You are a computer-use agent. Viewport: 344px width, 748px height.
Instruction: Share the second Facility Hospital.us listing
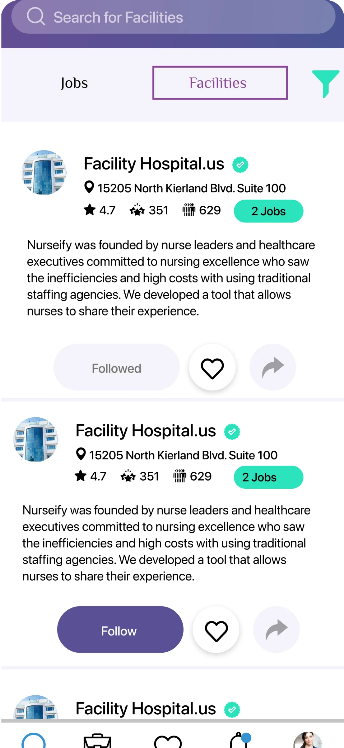click(277, 630)
